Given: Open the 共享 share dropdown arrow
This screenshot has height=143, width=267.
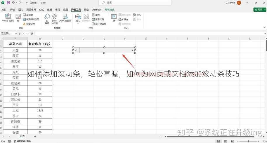Looking at the screenshot, I should [x=265, y=10].
